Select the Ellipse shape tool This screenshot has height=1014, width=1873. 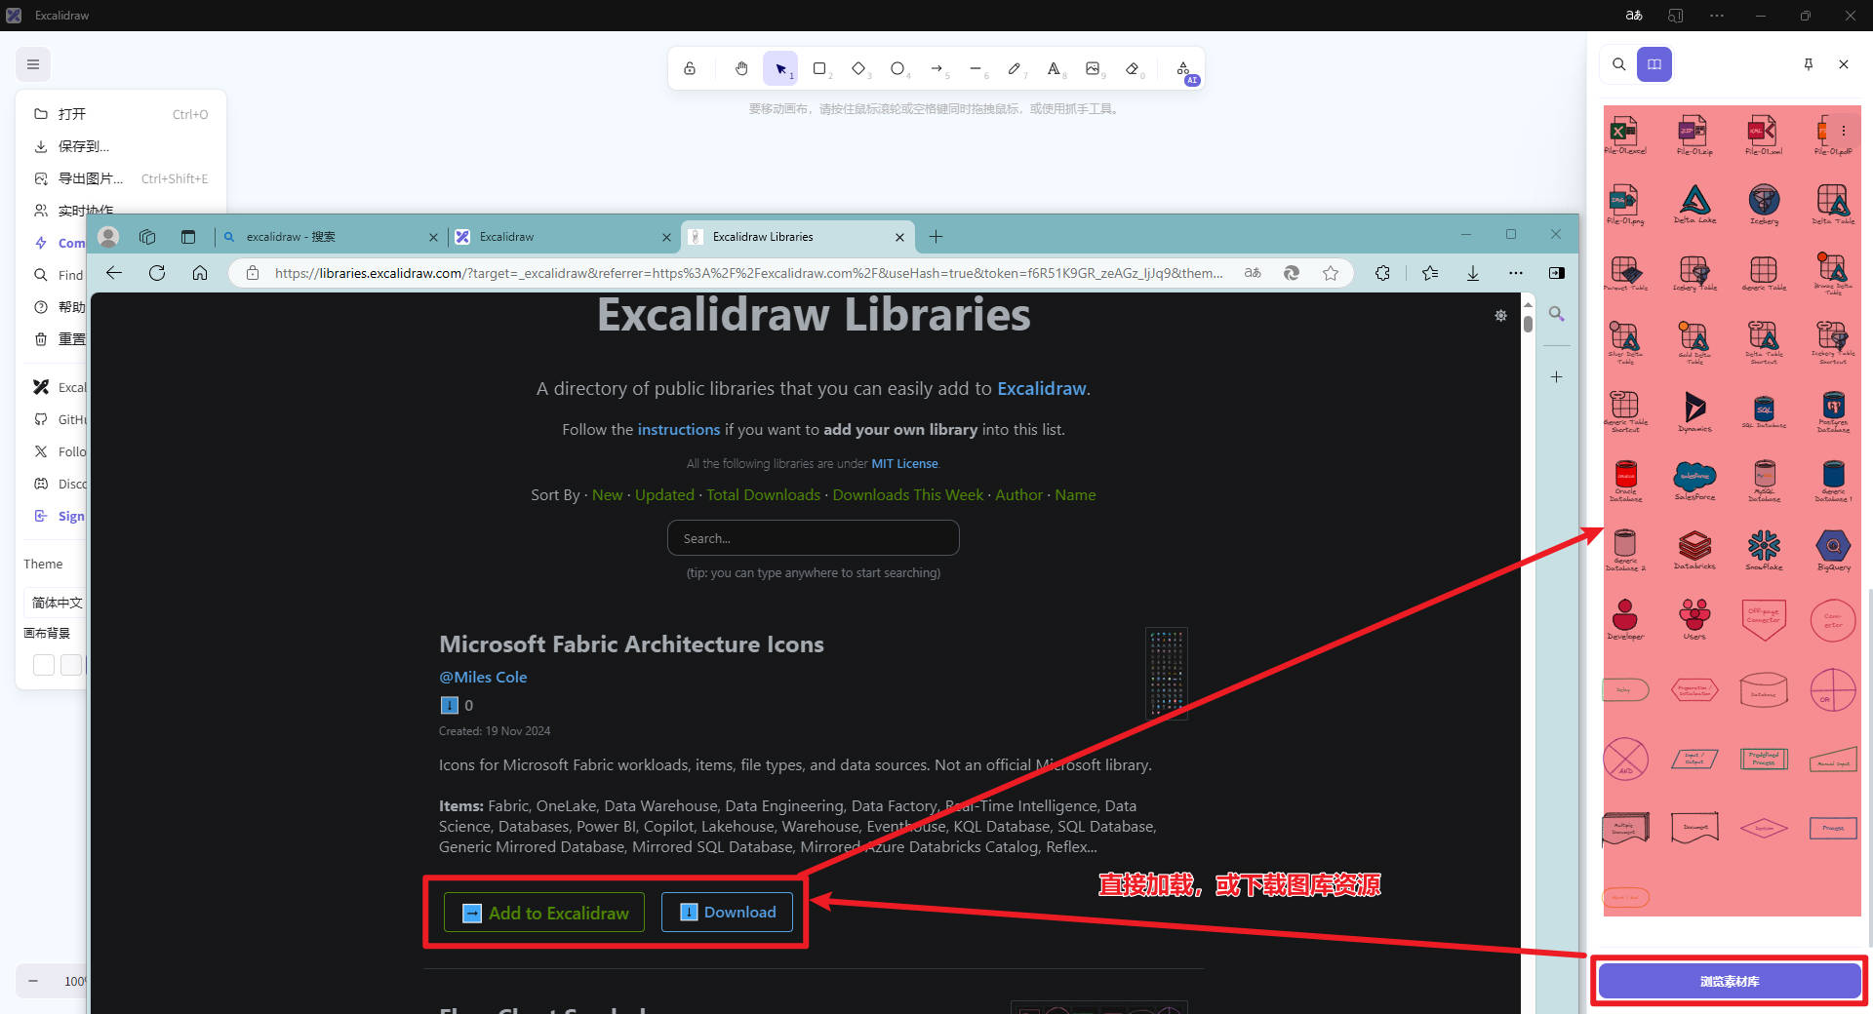click(897, 68)
